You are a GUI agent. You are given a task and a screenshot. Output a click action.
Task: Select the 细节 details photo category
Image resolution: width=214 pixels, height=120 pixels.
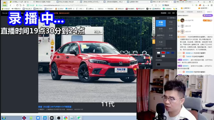click(x=171, y=30)
